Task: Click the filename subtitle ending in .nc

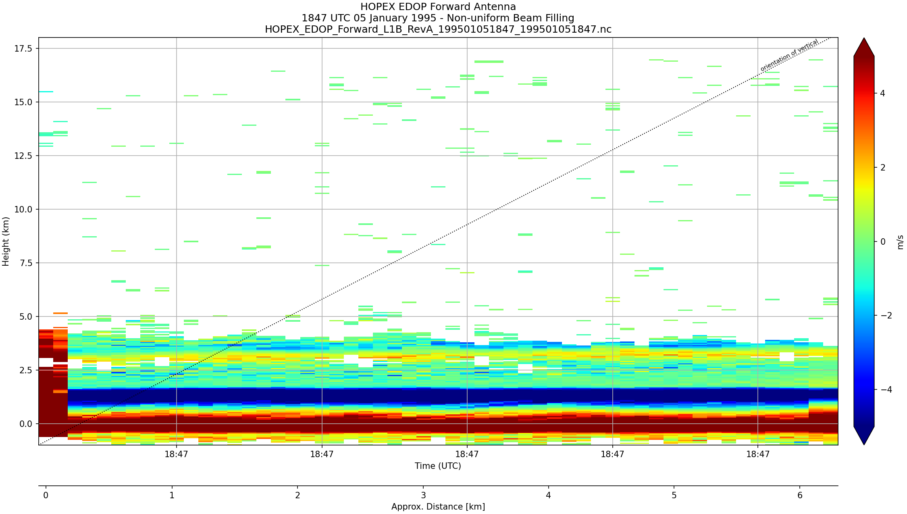Action: 438,29
